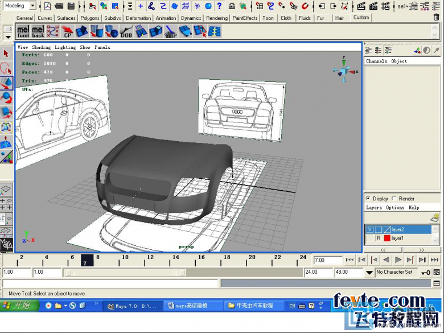Screen dimensions: 444x333
Task: Click the red color swatch of layer1
Action: [387, 239]
